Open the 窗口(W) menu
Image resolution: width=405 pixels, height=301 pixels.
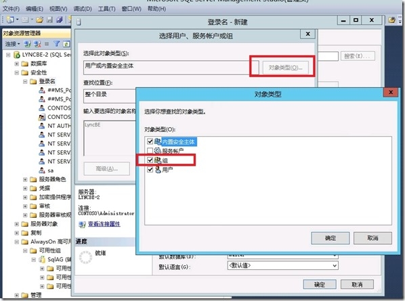pyautogui.click(x=131, y=9)
